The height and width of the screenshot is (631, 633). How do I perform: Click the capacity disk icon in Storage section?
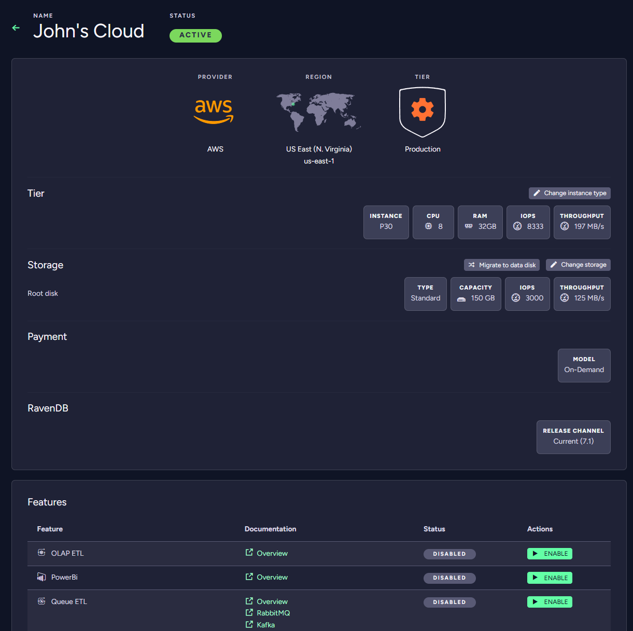point(461,297)
